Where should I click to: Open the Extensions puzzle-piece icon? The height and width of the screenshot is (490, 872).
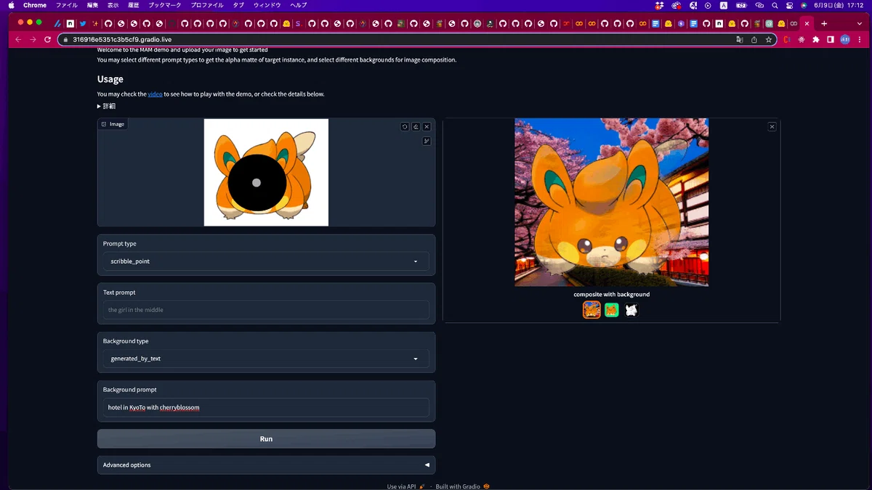pyautogui.click(x=816, y=39)
